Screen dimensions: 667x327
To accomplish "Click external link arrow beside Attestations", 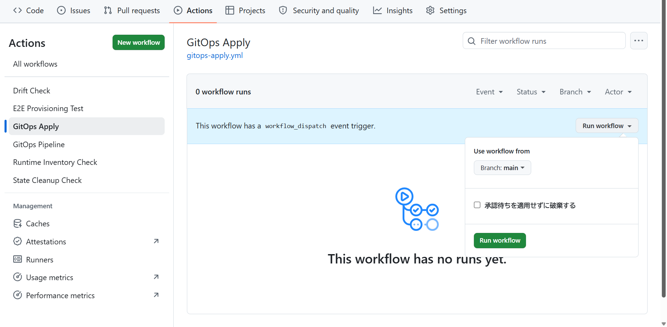I will tap(156, 241).
